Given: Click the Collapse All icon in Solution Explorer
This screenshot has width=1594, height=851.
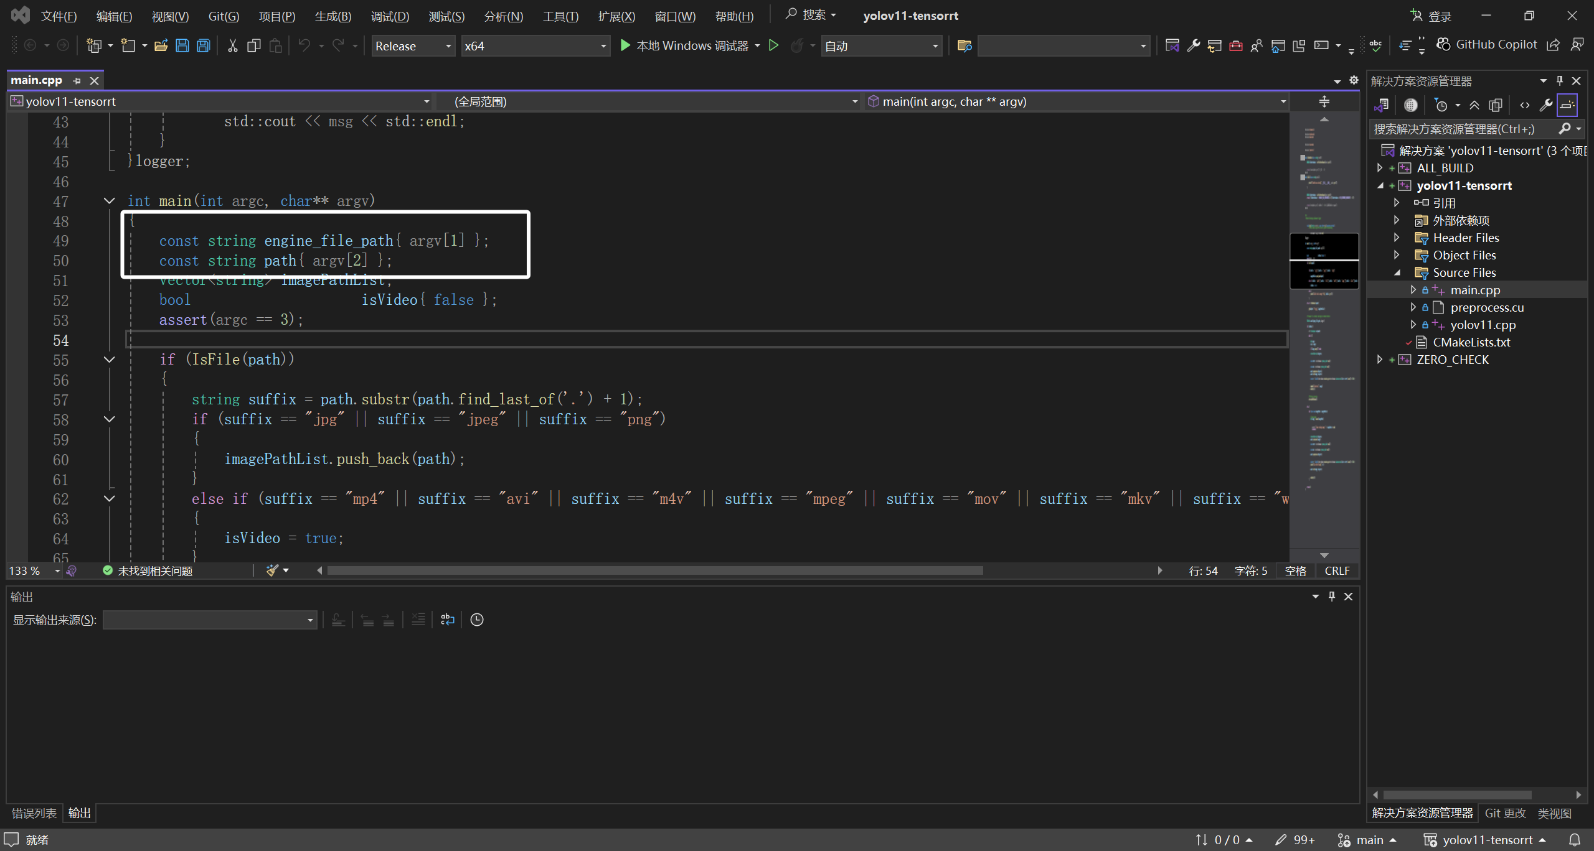Looking at the screenshot, I should point(1474,105).
